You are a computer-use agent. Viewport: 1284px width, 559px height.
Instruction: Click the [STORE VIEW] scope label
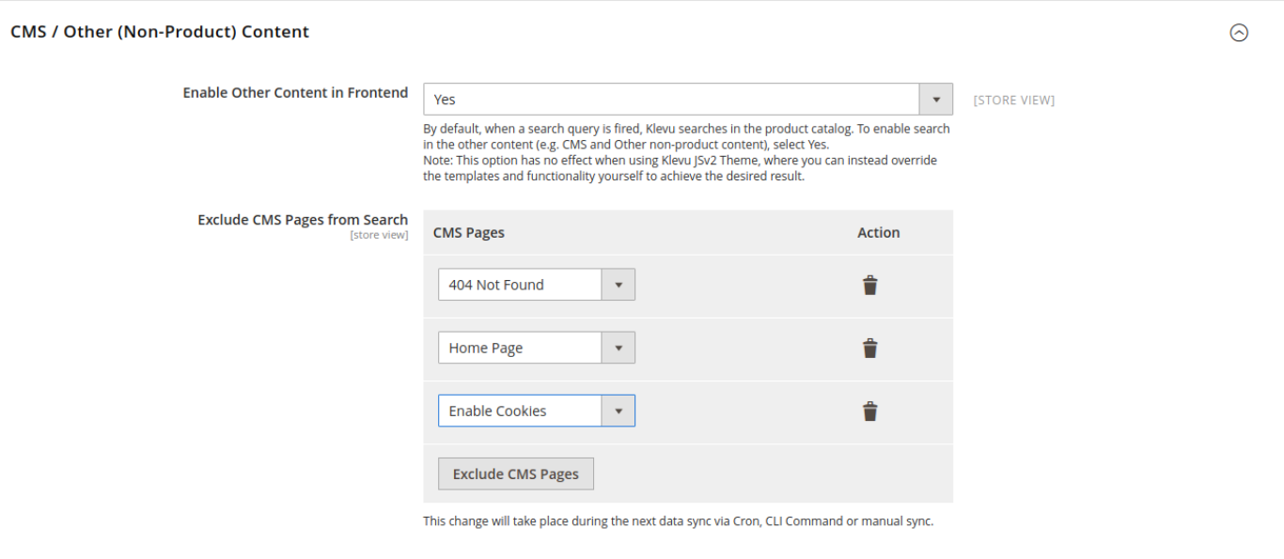pos(1013,101)
